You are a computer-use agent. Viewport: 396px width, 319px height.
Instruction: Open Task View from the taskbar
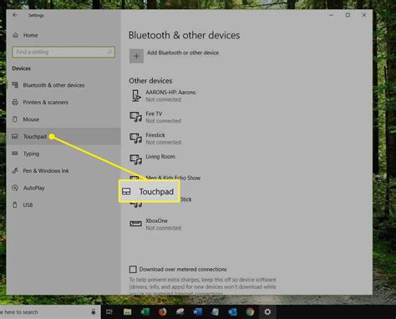(x=109, y=312)
